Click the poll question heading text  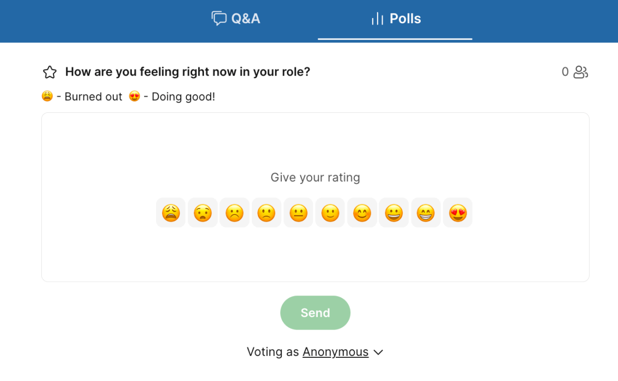[187, 72]
